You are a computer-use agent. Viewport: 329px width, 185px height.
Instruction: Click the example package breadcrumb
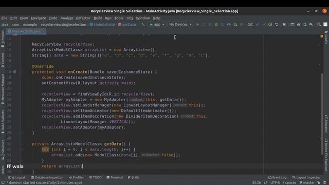[x=30, y=25]
